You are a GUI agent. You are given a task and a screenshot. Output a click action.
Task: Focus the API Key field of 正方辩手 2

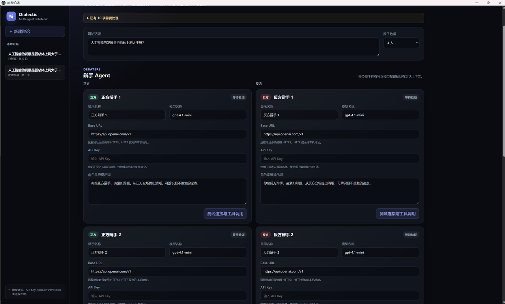coord(167,296)
